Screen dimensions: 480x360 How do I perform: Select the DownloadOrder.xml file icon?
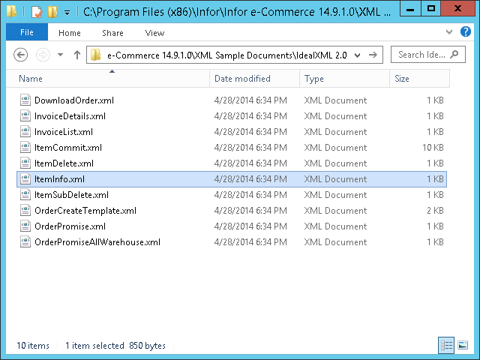coord(25,100)
